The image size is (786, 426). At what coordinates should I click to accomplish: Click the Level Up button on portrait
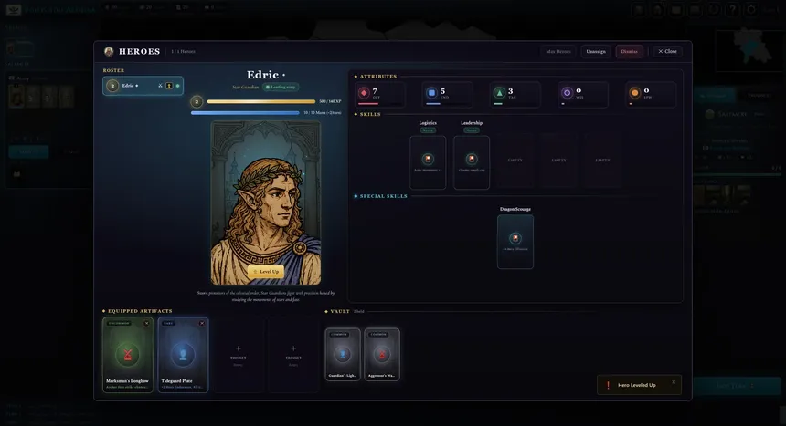click(x=266, y=272)
